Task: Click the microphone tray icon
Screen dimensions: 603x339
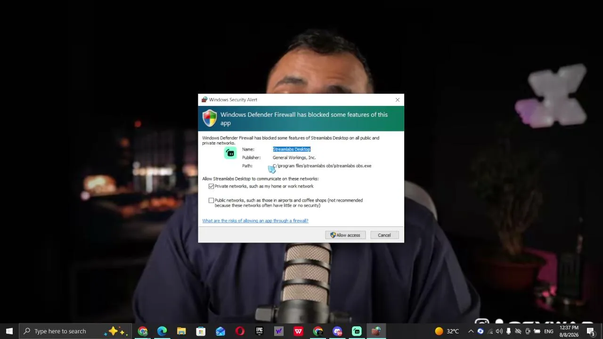Action: (x=508, y=331)
